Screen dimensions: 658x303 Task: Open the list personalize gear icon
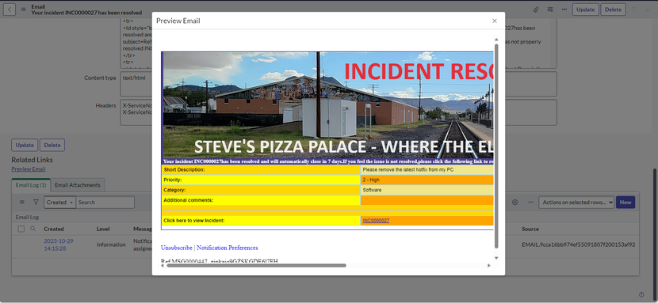(x=515, y=203)
